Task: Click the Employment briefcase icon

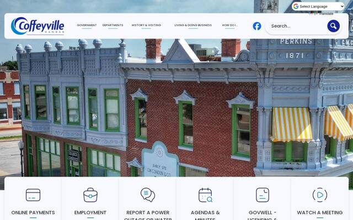Action: (90, 195)
